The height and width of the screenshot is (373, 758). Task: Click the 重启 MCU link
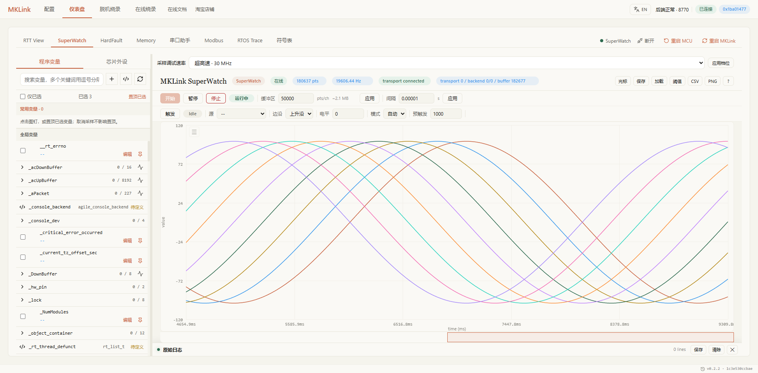click(x=678, y=41)
